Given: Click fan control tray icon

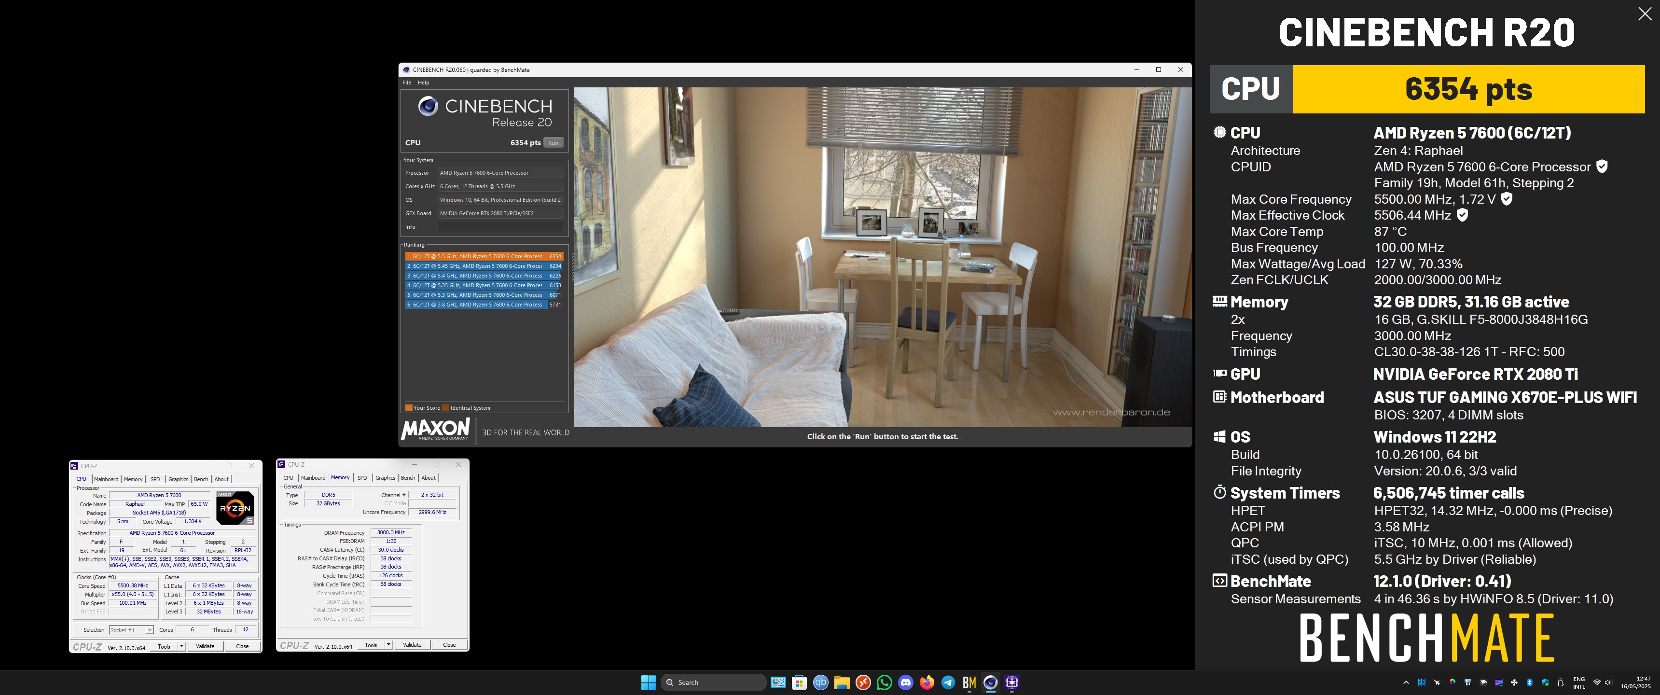Looking at the screenshot, I should click(x=1514, y=683).
